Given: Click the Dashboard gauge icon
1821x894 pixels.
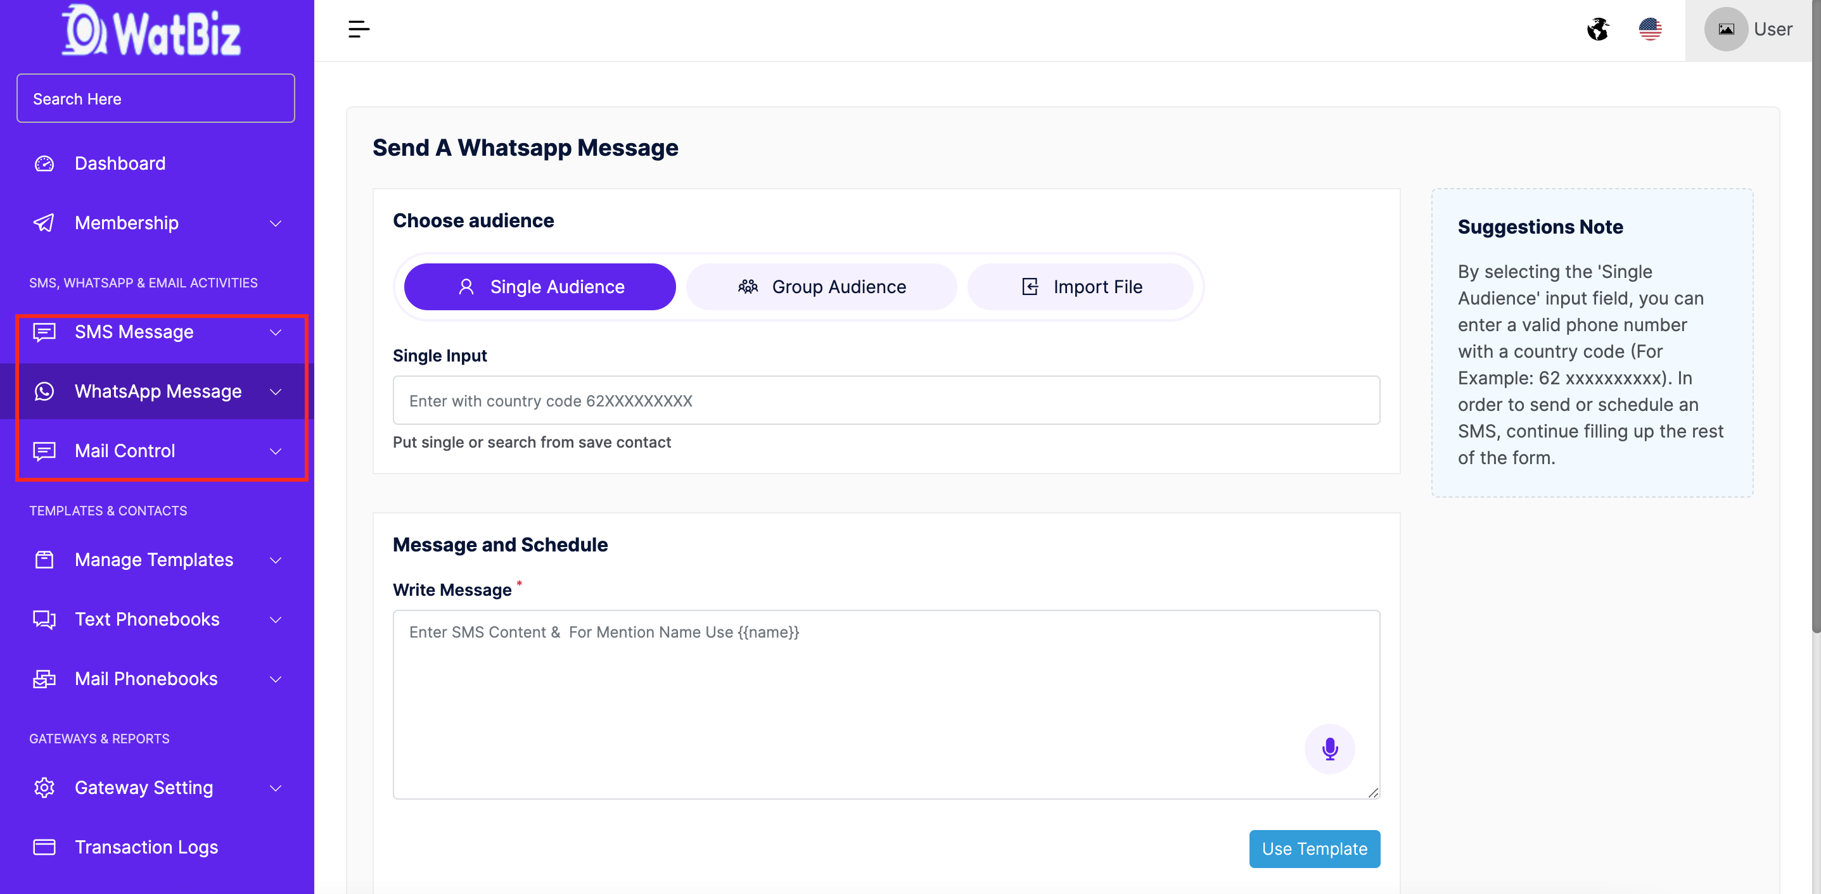Looking at the screenshot, I should (44, 163).
